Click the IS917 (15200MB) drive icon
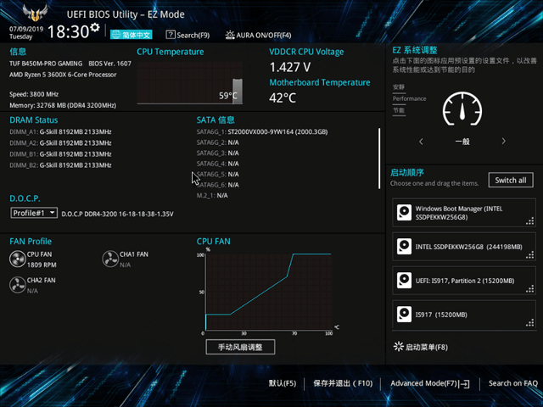The image size is (543, 407). [x=405, y=314]
